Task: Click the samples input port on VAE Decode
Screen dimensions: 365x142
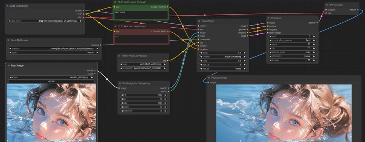Action: click(x=326, y=10)
